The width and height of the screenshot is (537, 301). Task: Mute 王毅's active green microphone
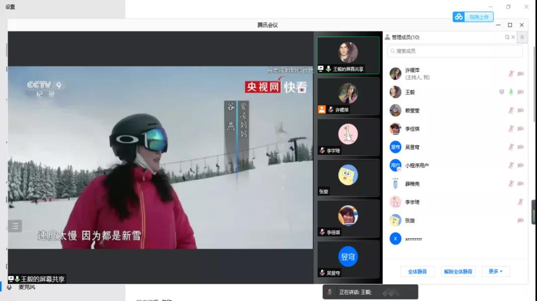click(x=510, y=92)
